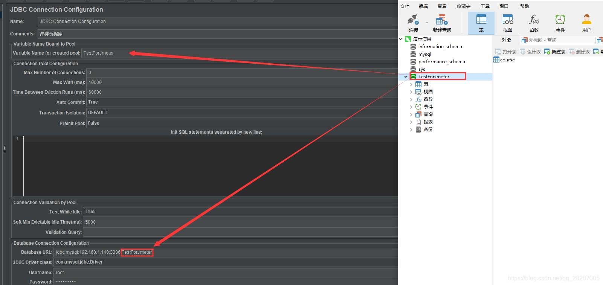Click the 视图 view icon in tree
The height and width of the screenshot is (285, 603).
point(418,92)
